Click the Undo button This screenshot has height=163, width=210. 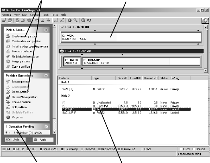pos(15,140)
